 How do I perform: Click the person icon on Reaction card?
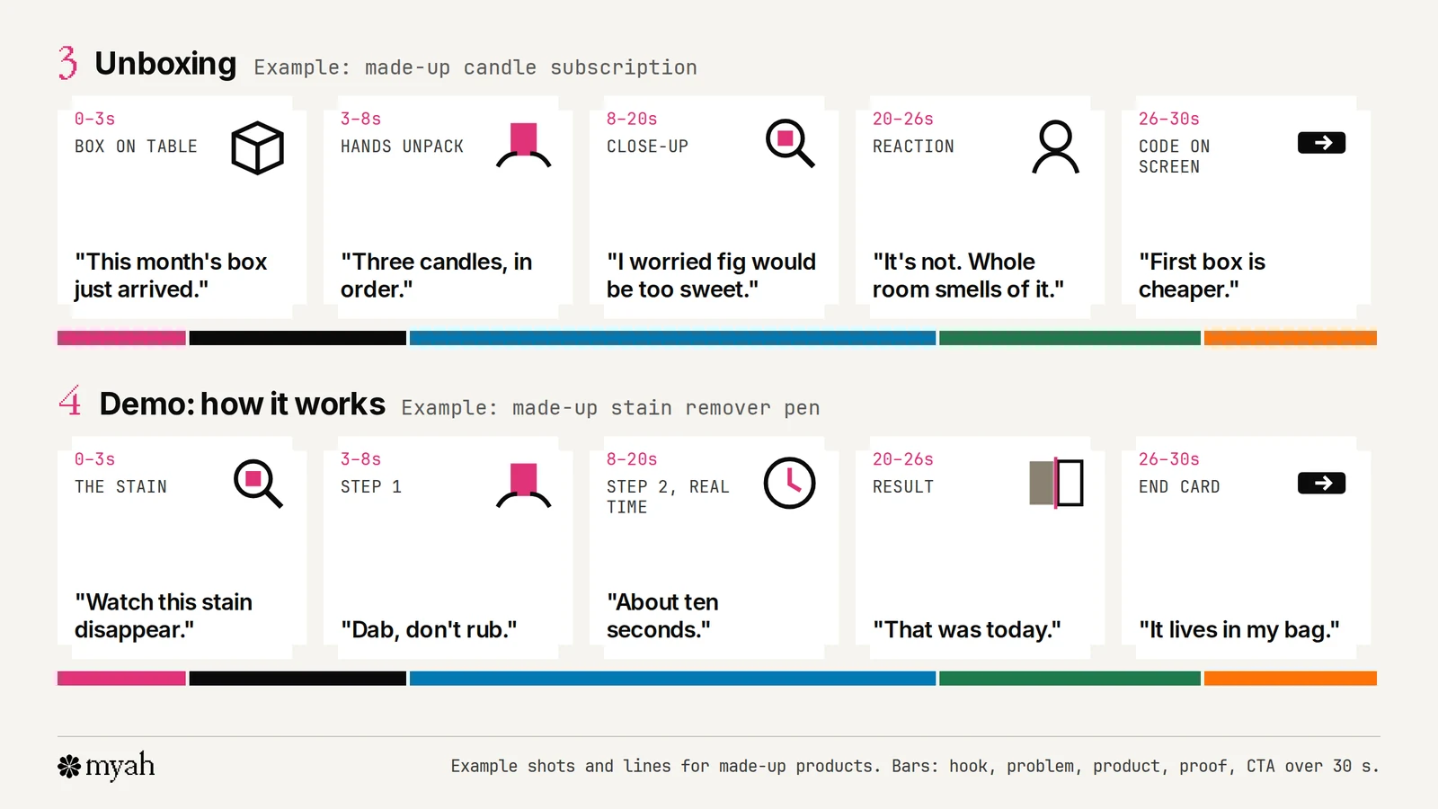pyautogui.click(x=1055, y=147)
